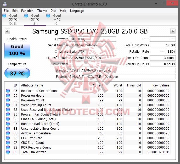
Task: Open the Language menu
Action: [77, 11]
